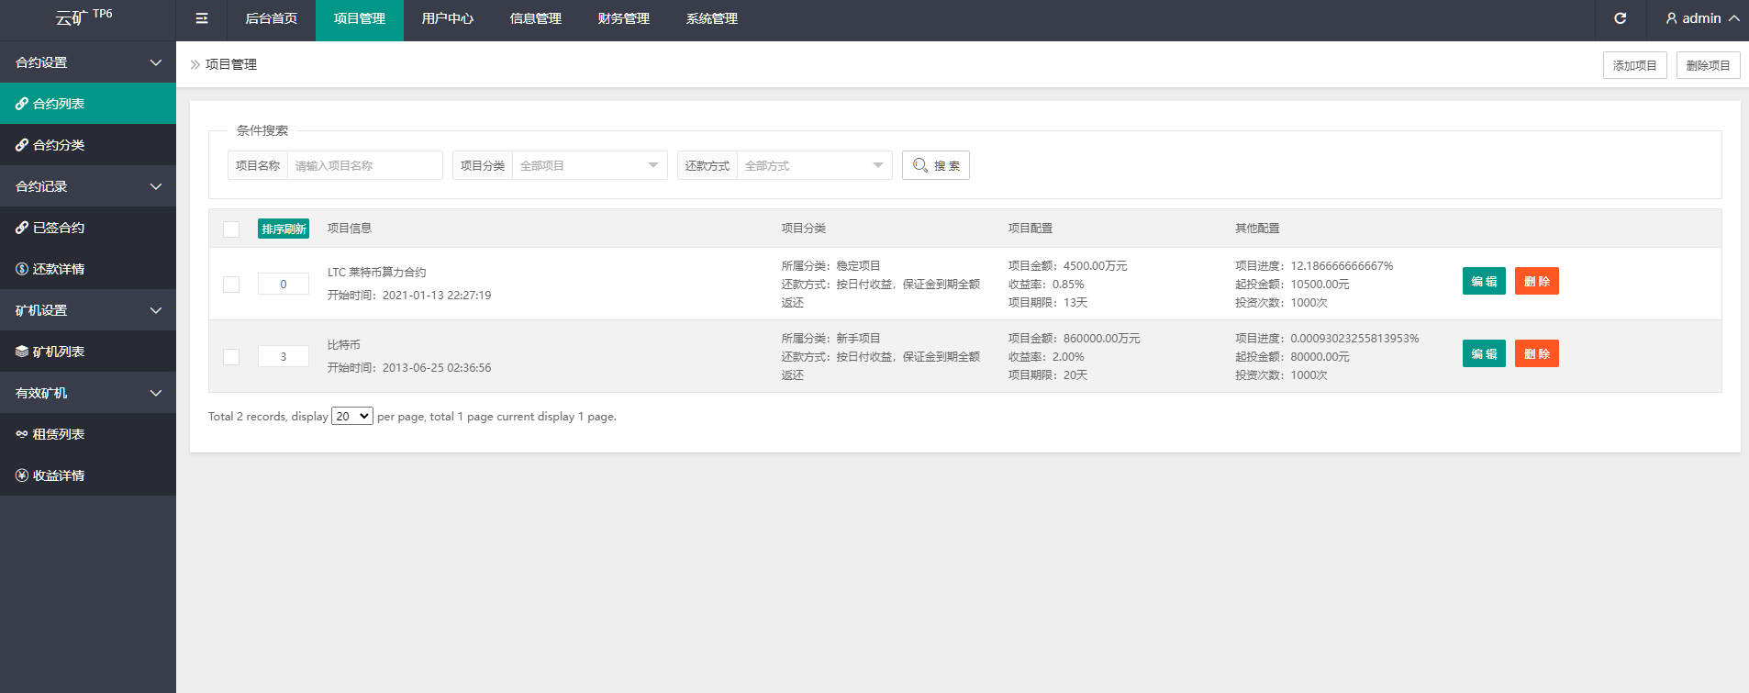Click the stack icon beside 矿机列表
Image resolution: width=1749 pixels, height=693 pixels.
pyautogui.click(x=22, y=352)
